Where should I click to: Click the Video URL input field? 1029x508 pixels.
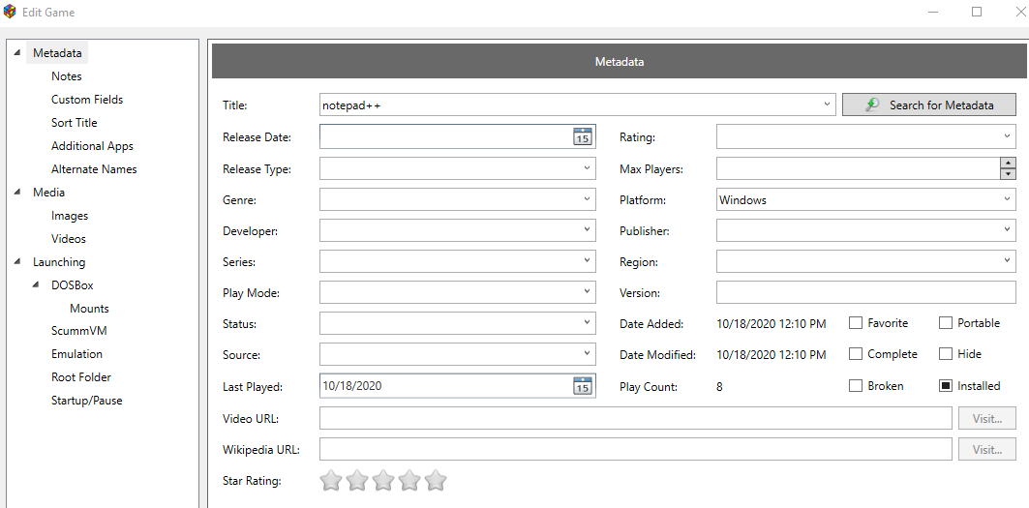(635, 418)
